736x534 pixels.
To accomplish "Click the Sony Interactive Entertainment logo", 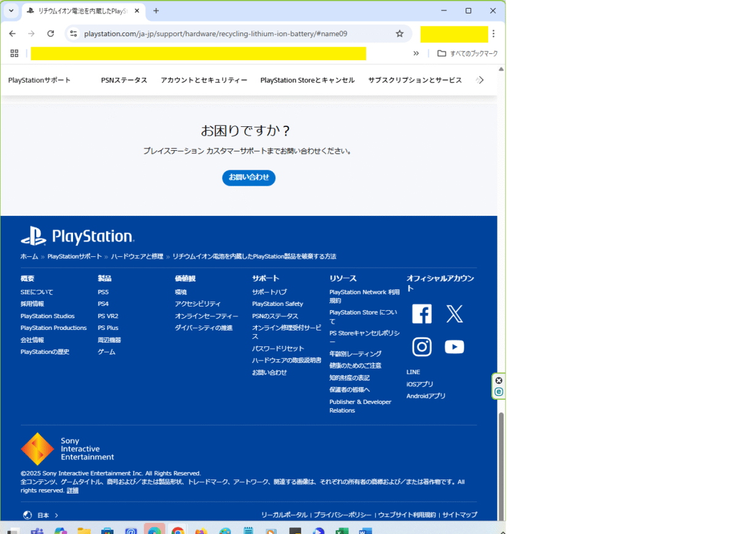I will click(67, 449).
